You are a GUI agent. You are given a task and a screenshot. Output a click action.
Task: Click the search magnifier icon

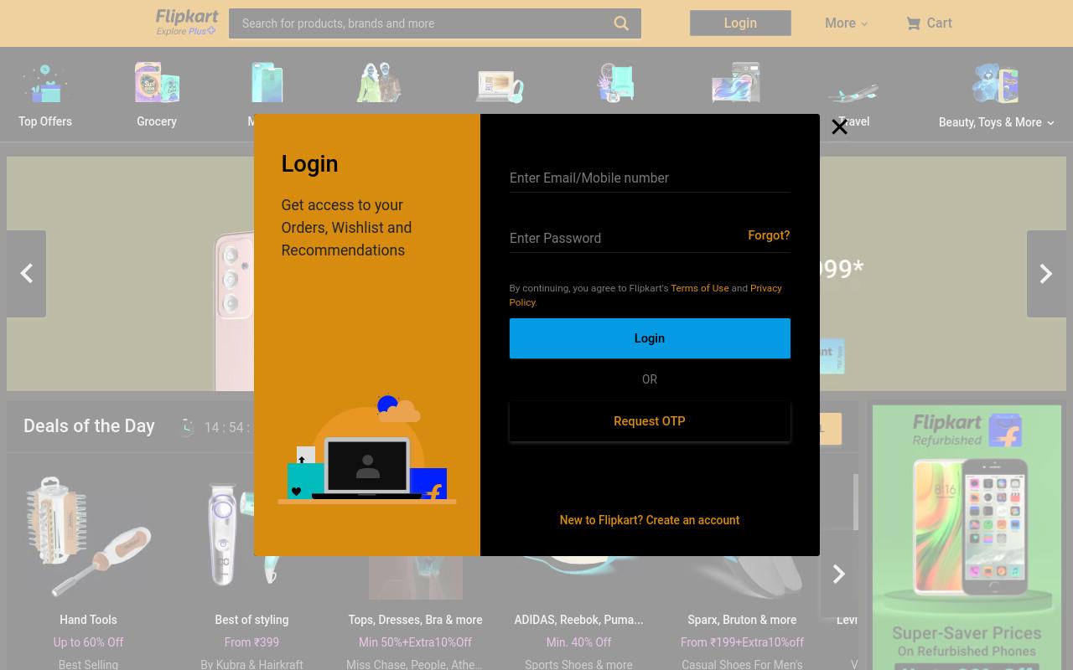pos(621,23)
